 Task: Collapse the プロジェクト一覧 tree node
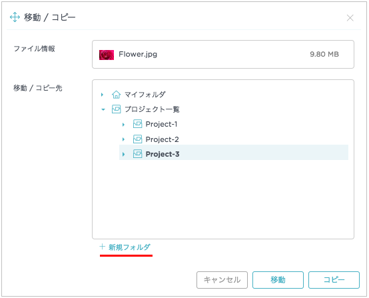pos(103,109)
